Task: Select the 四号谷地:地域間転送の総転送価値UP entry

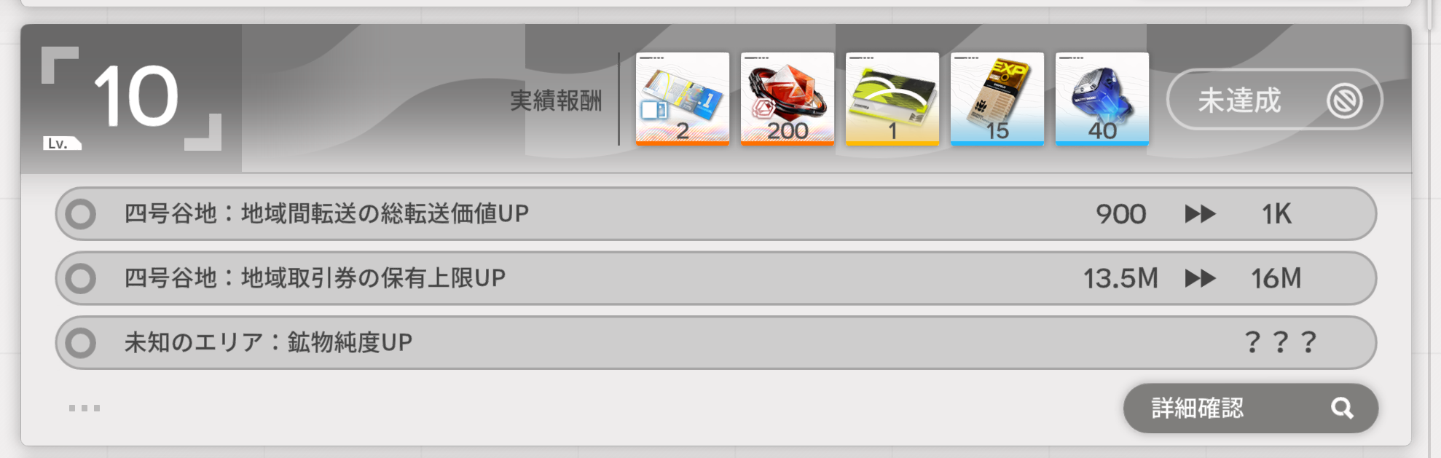Action: coord(715,214)
